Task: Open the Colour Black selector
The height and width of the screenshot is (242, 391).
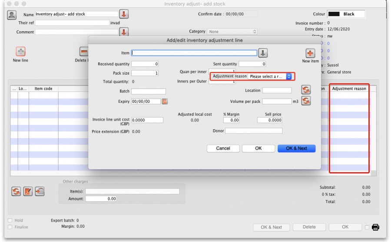Action: (346, 14)
